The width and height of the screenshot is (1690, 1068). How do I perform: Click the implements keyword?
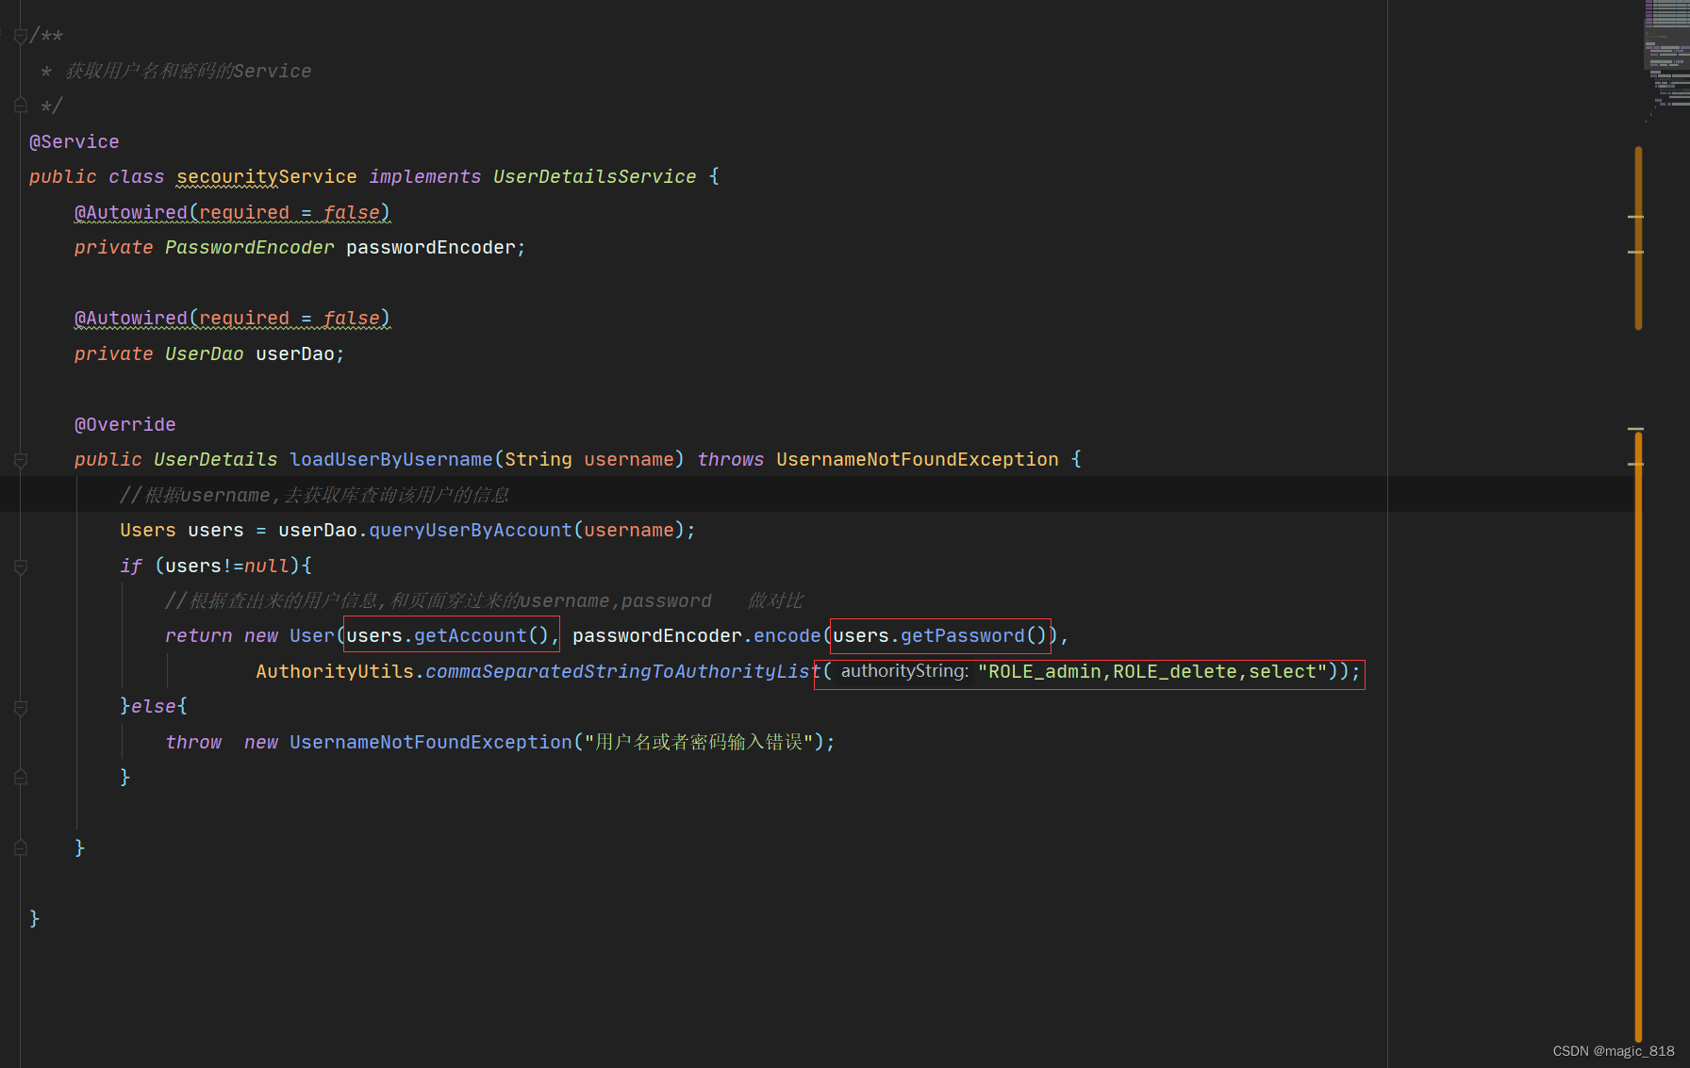(425, 177)
